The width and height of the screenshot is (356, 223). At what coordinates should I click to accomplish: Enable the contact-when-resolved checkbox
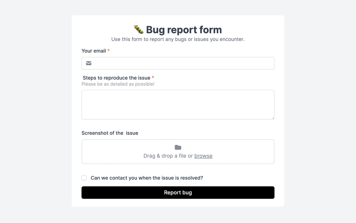(x=84, y=178)
